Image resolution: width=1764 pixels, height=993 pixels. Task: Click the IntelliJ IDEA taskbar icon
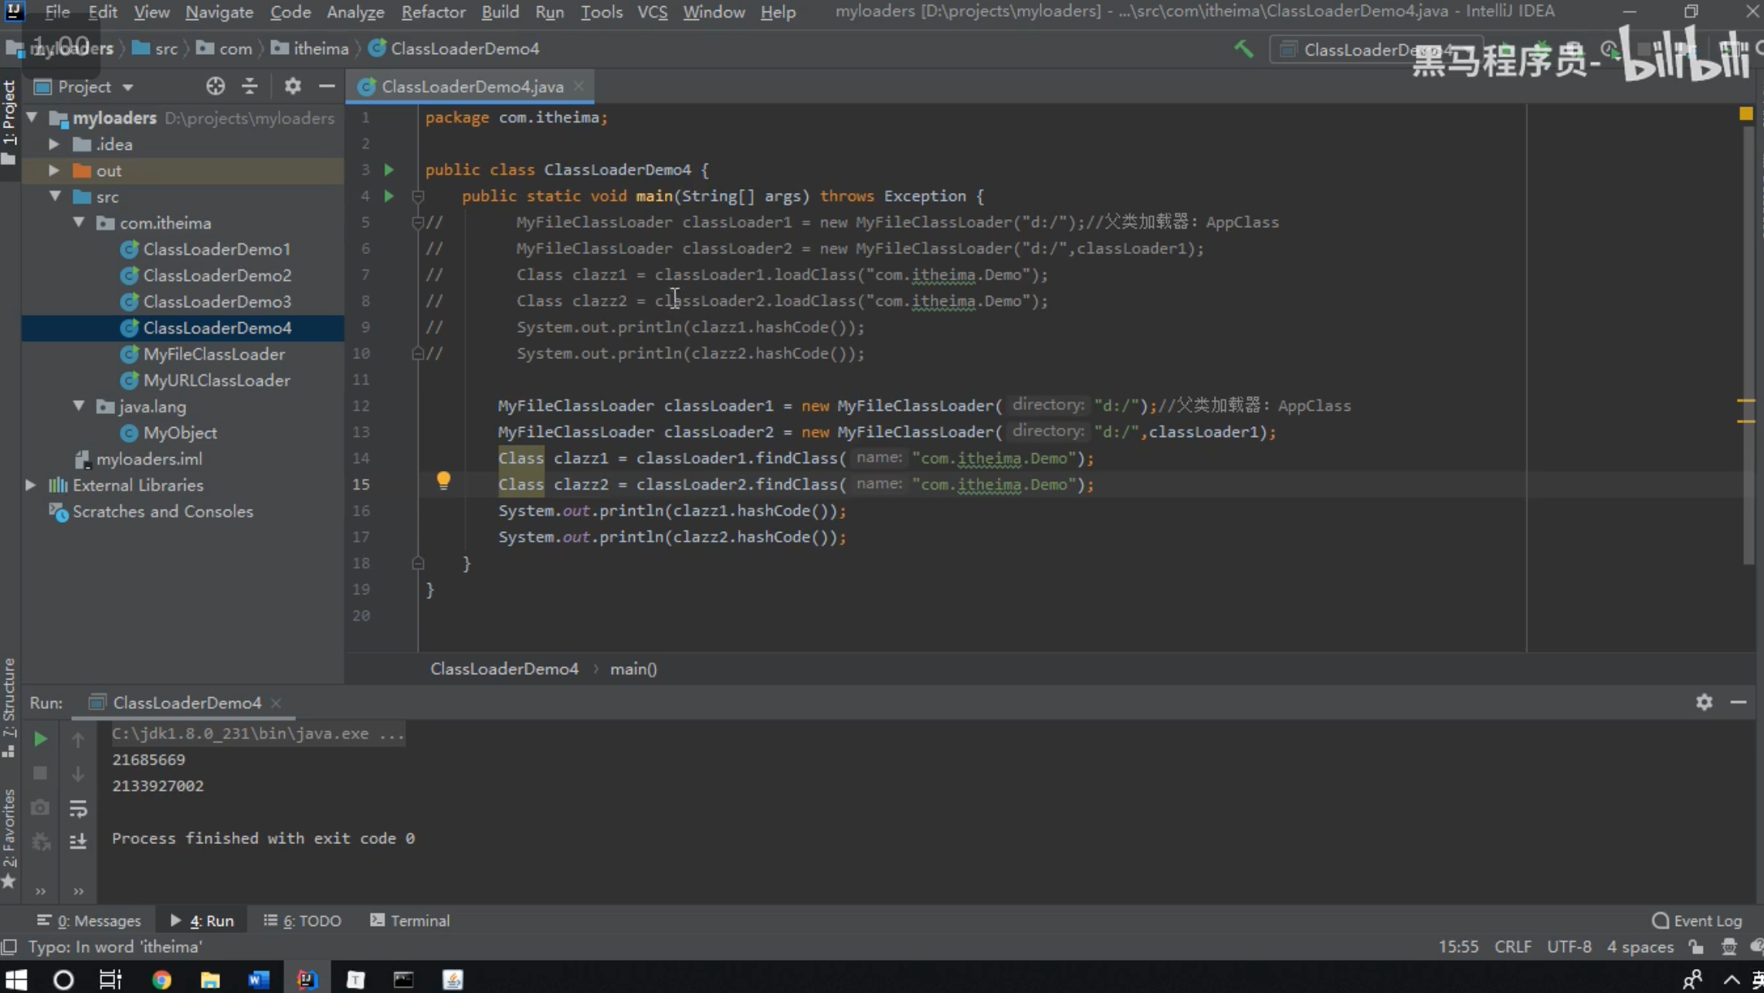click(x=307, y=979)
